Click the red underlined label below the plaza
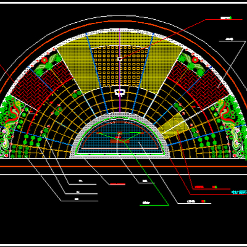This screenshot has width=247, height=247. [117, 183]
